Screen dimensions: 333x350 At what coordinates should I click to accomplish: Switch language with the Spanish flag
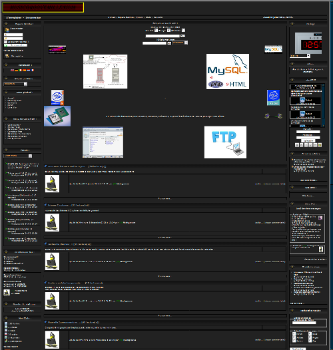tap(25, 71)
